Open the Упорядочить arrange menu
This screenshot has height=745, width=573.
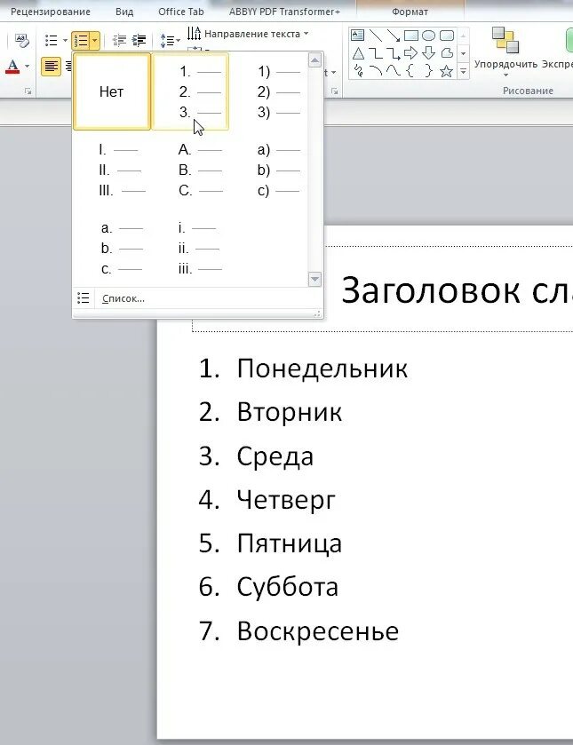point(505,52)
